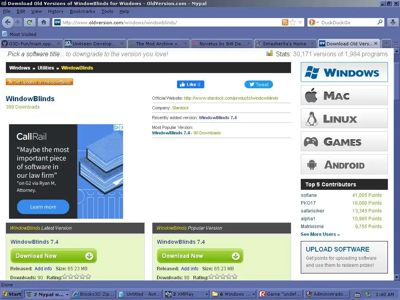Open the Tools menu
The image size is (400, 300).
click(107, 11)
